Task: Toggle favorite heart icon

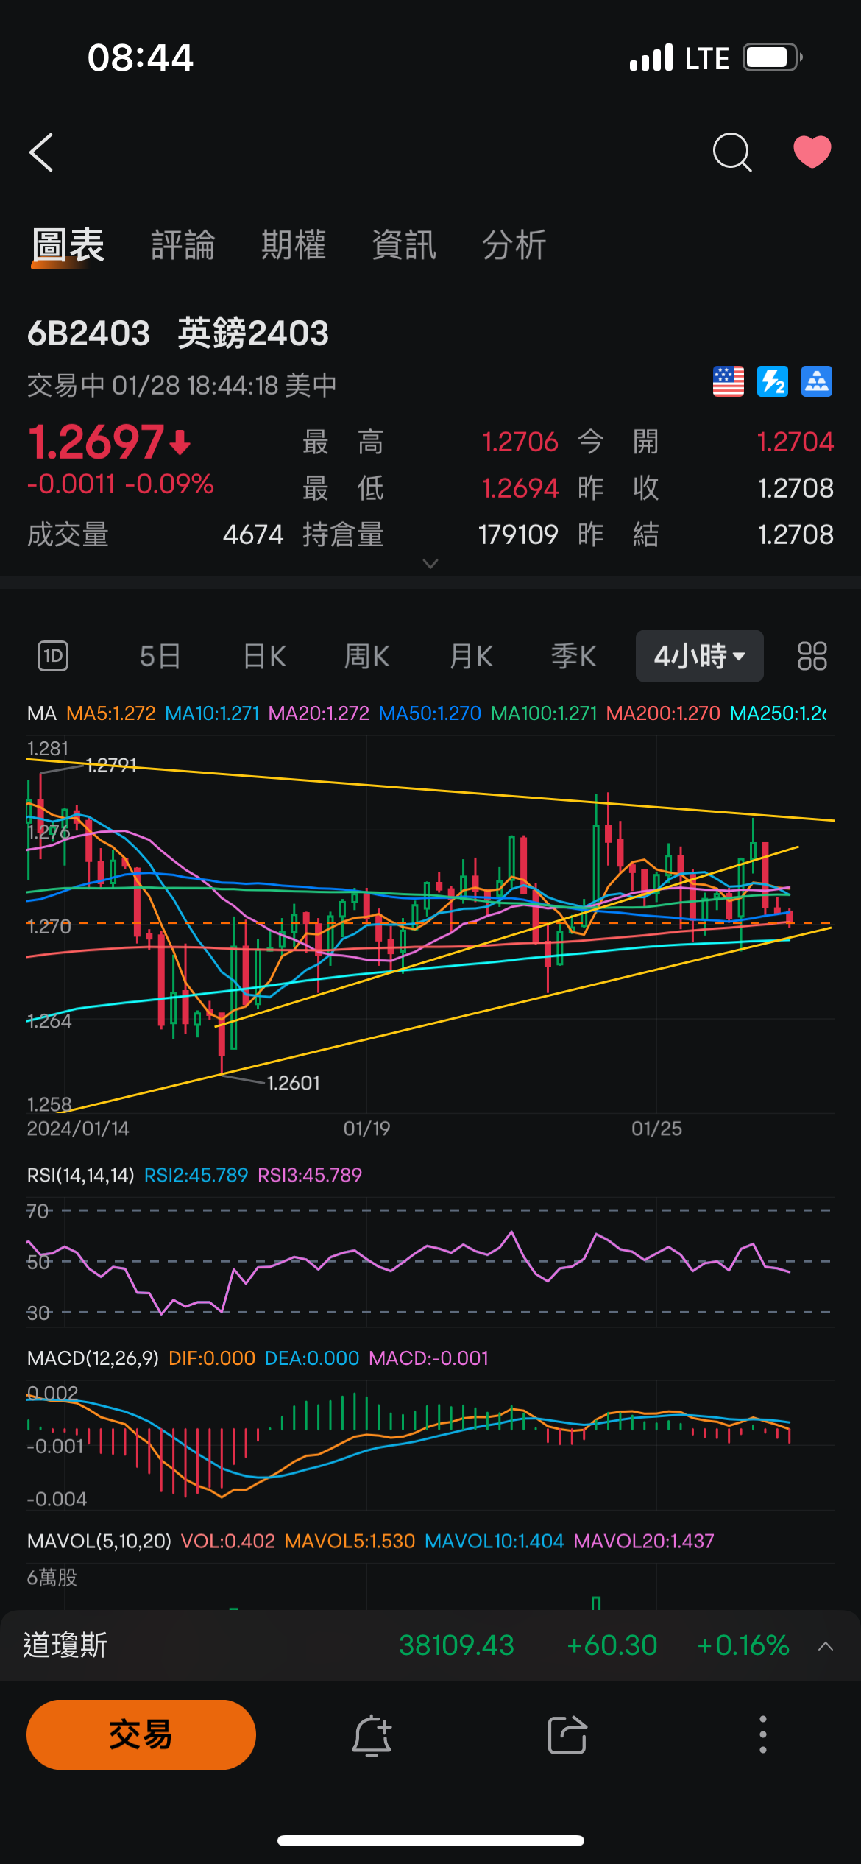Action: click(x=812, y=152)
